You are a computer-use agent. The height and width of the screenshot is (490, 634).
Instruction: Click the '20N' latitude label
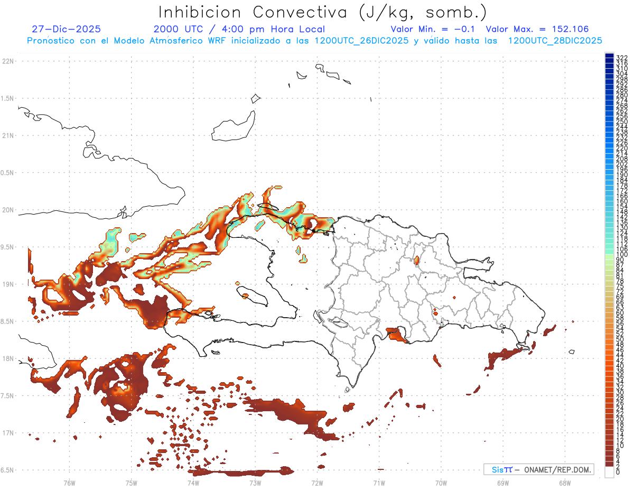(x=8, y=210)
